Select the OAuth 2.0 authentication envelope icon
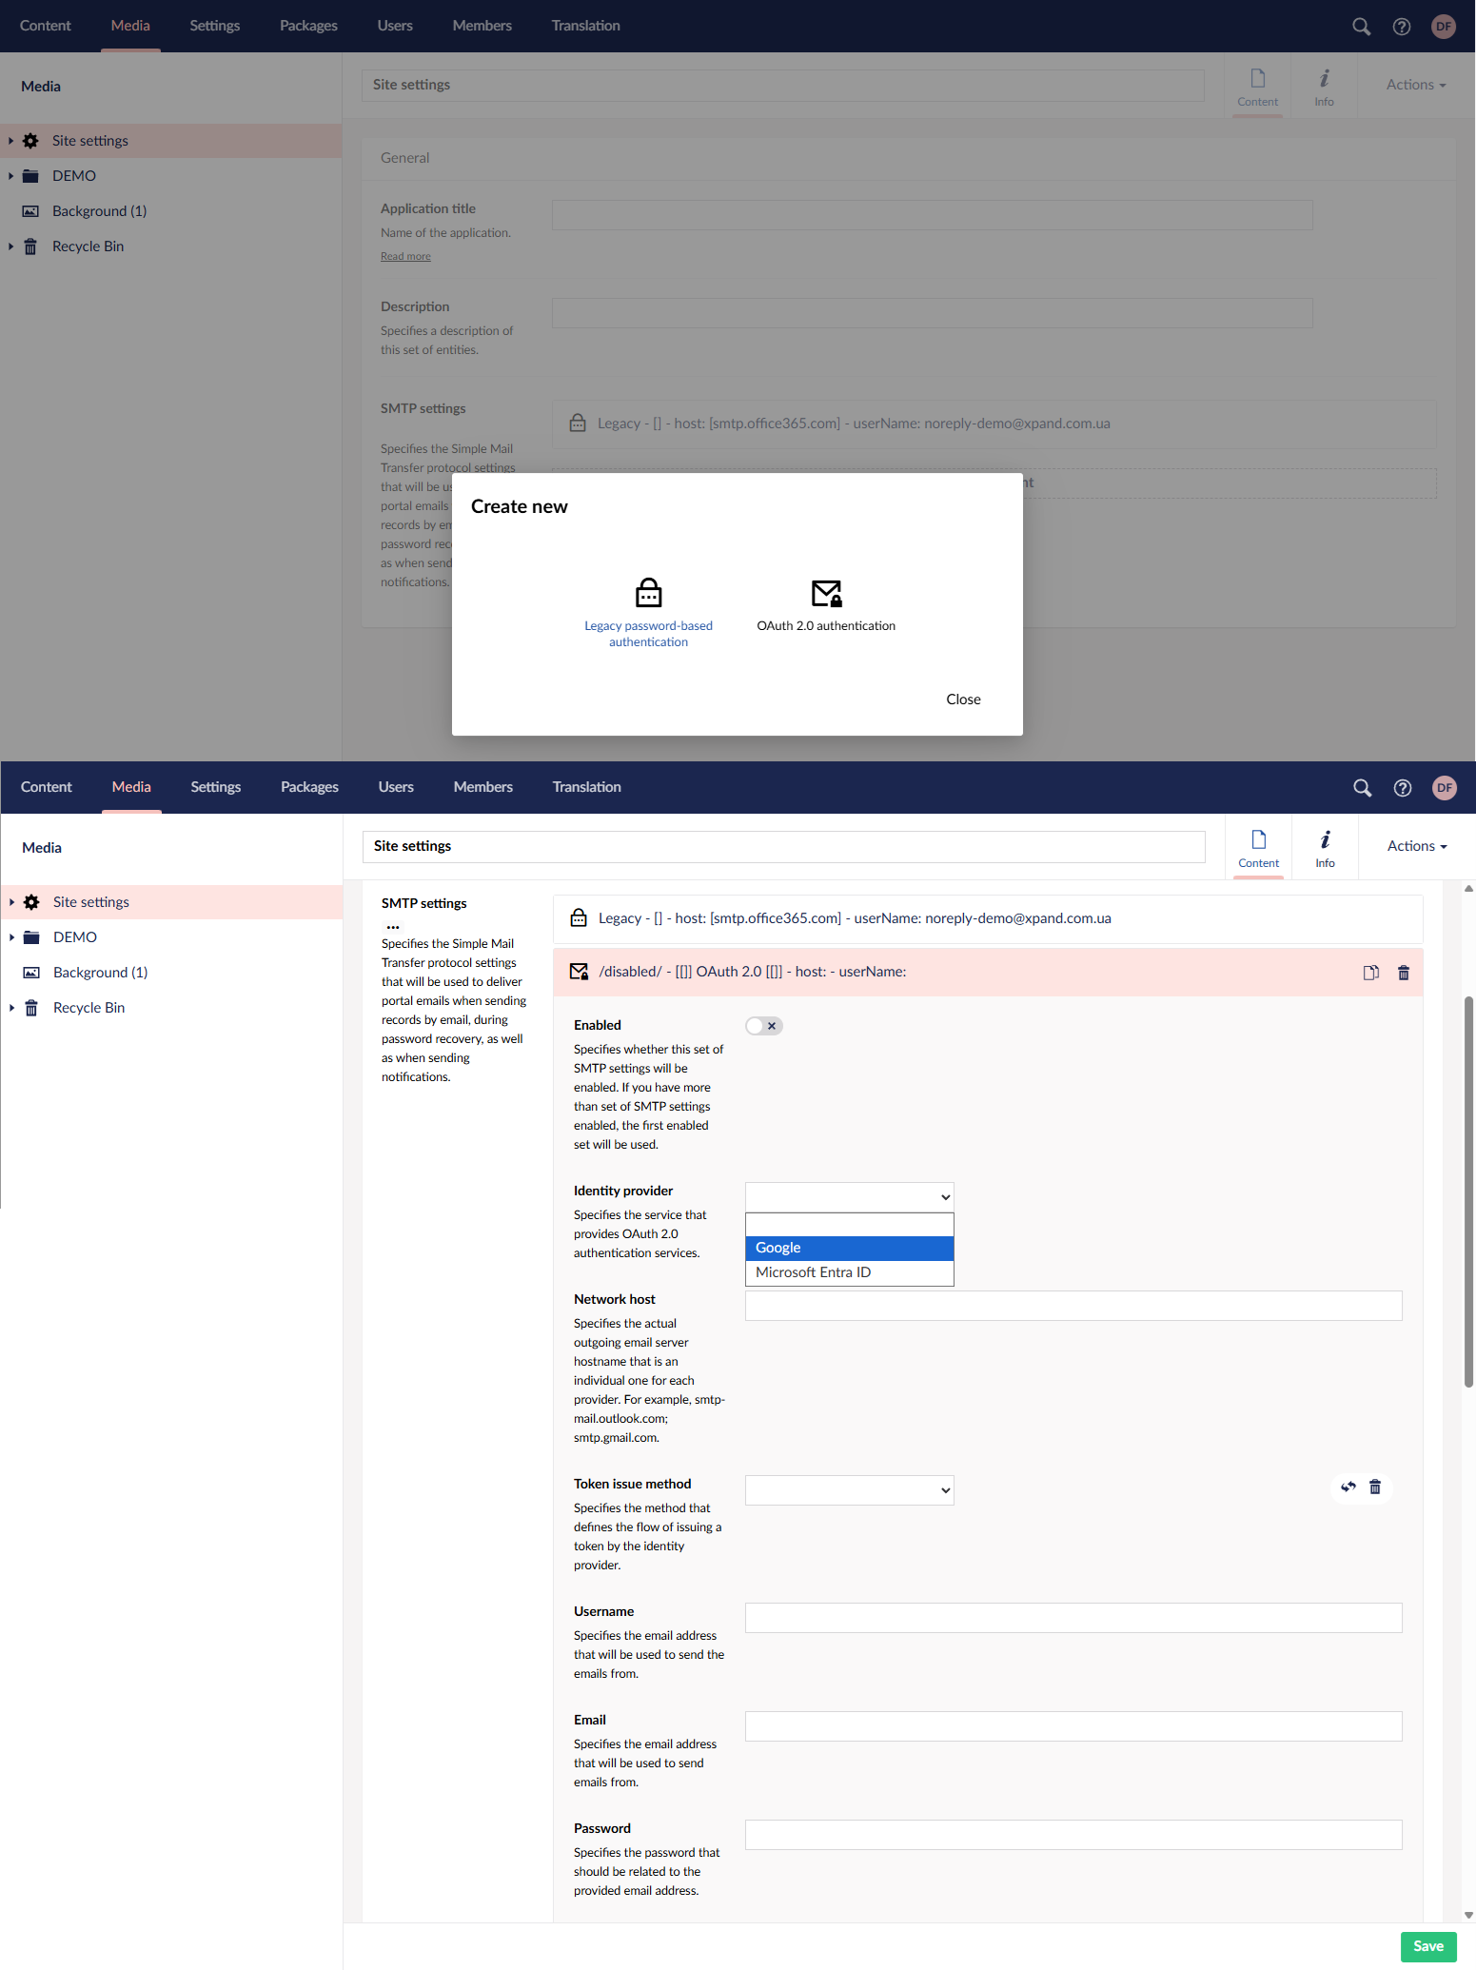1476x1970 pixels. point(826,593)
